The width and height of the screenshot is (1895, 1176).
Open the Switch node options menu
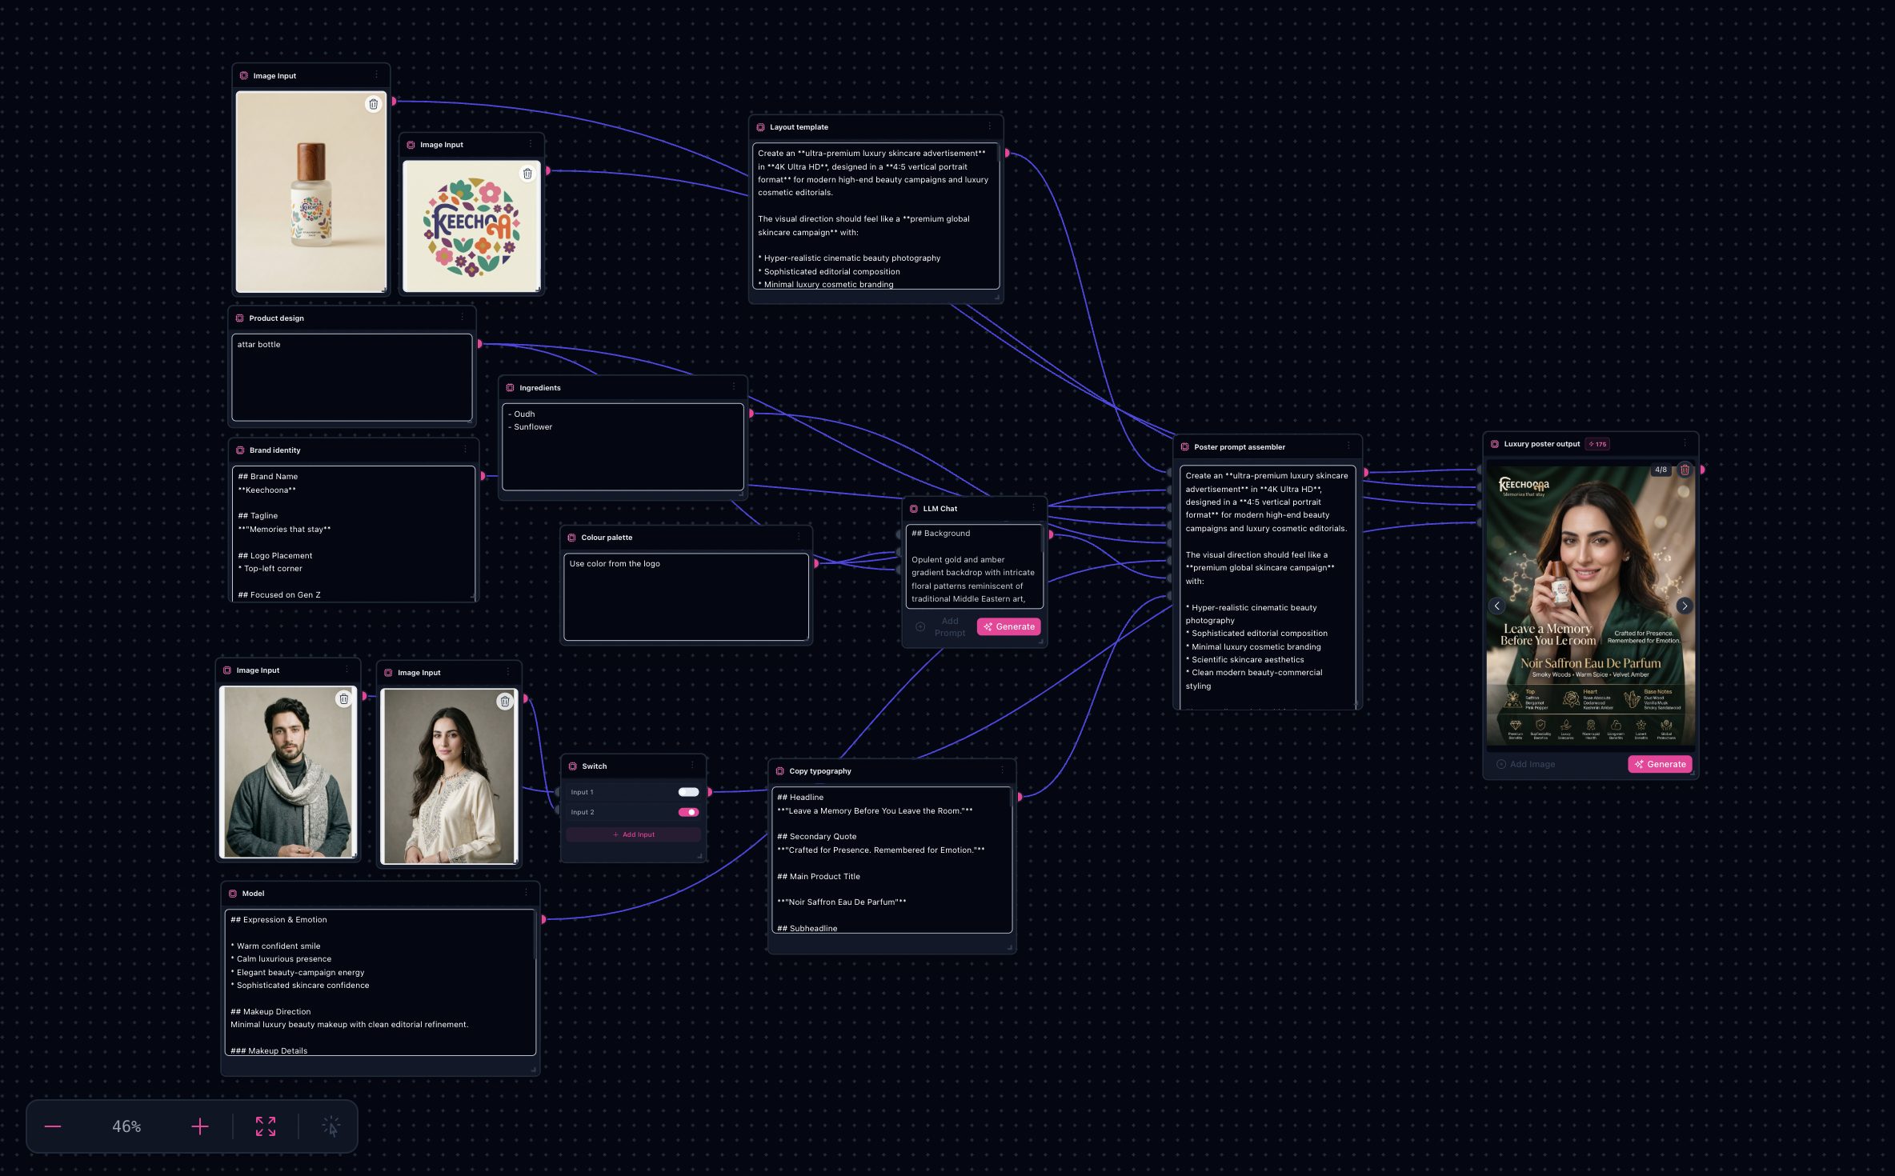pos(692,766)
